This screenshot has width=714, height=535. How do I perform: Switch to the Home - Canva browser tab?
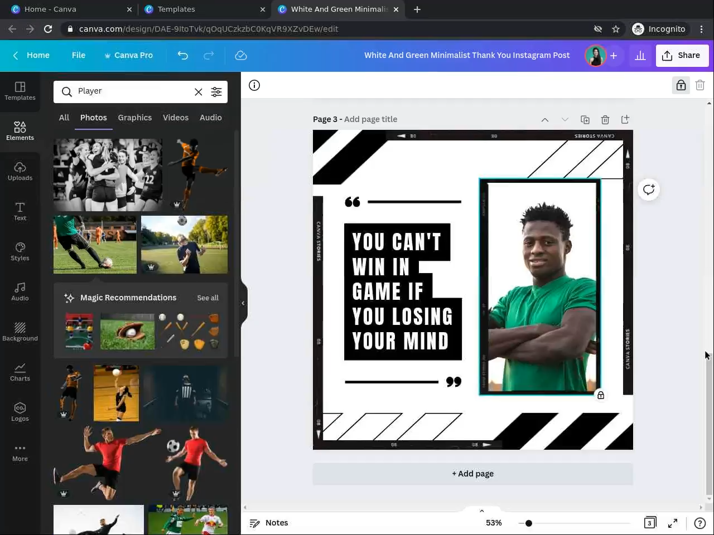click(x=72, y=9)
